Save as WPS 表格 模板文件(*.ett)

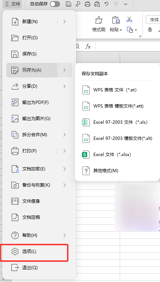tap(117, 106)
